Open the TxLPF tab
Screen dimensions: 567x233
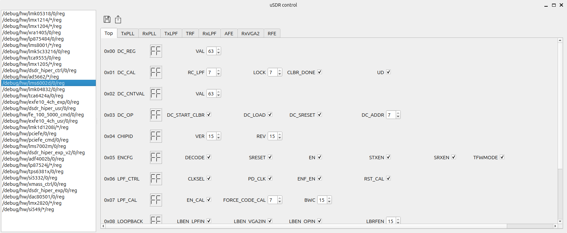point(171,34)
